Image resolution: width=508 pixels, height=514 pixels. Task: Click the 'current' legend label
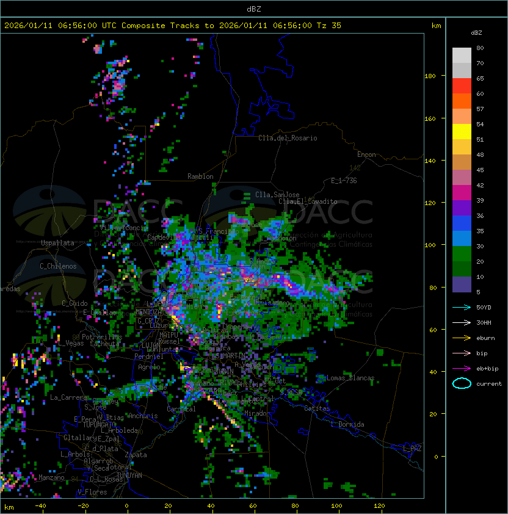coord(489,383)
